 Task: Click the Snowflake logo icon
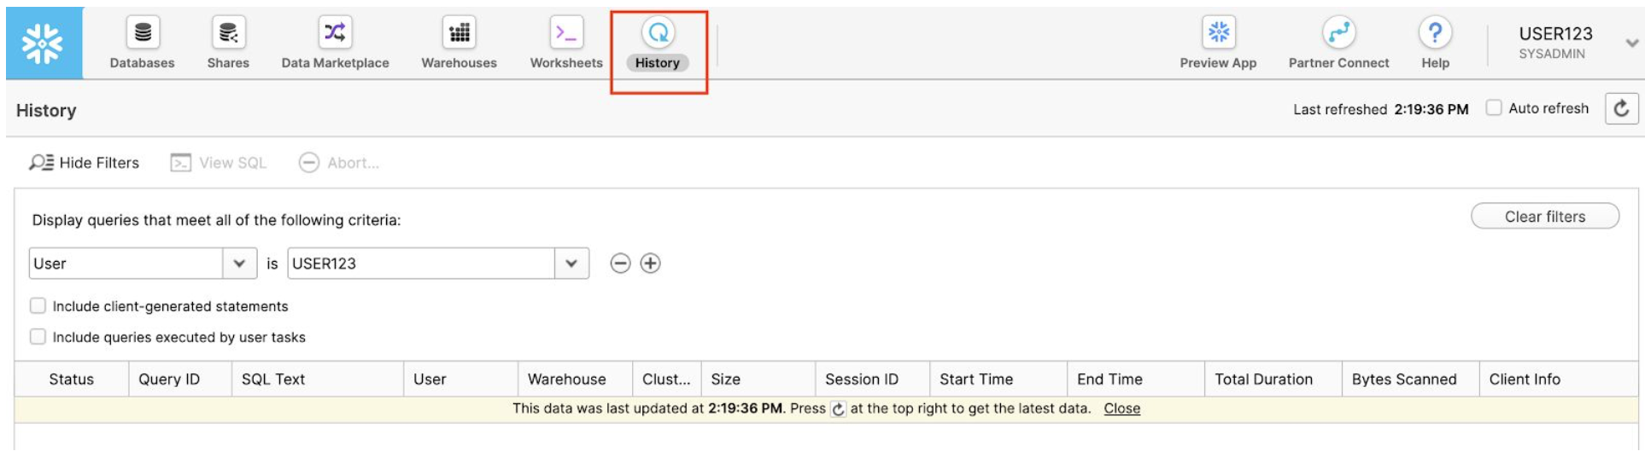pyautogui.click(x=44, y=43)
